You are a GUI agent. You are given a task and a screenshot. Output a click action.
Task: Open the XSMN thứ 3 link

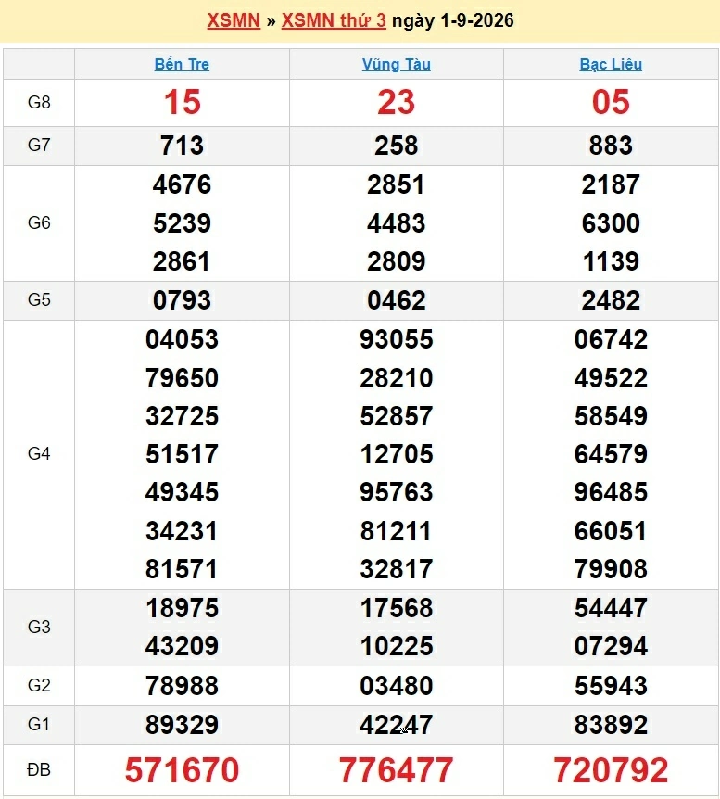[x=334, y=20]
